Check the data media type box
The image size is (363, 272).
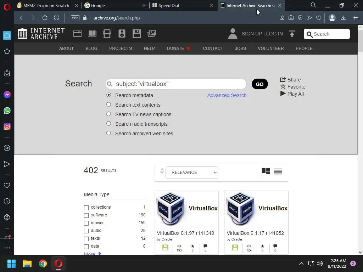click(x=86, y=246)
